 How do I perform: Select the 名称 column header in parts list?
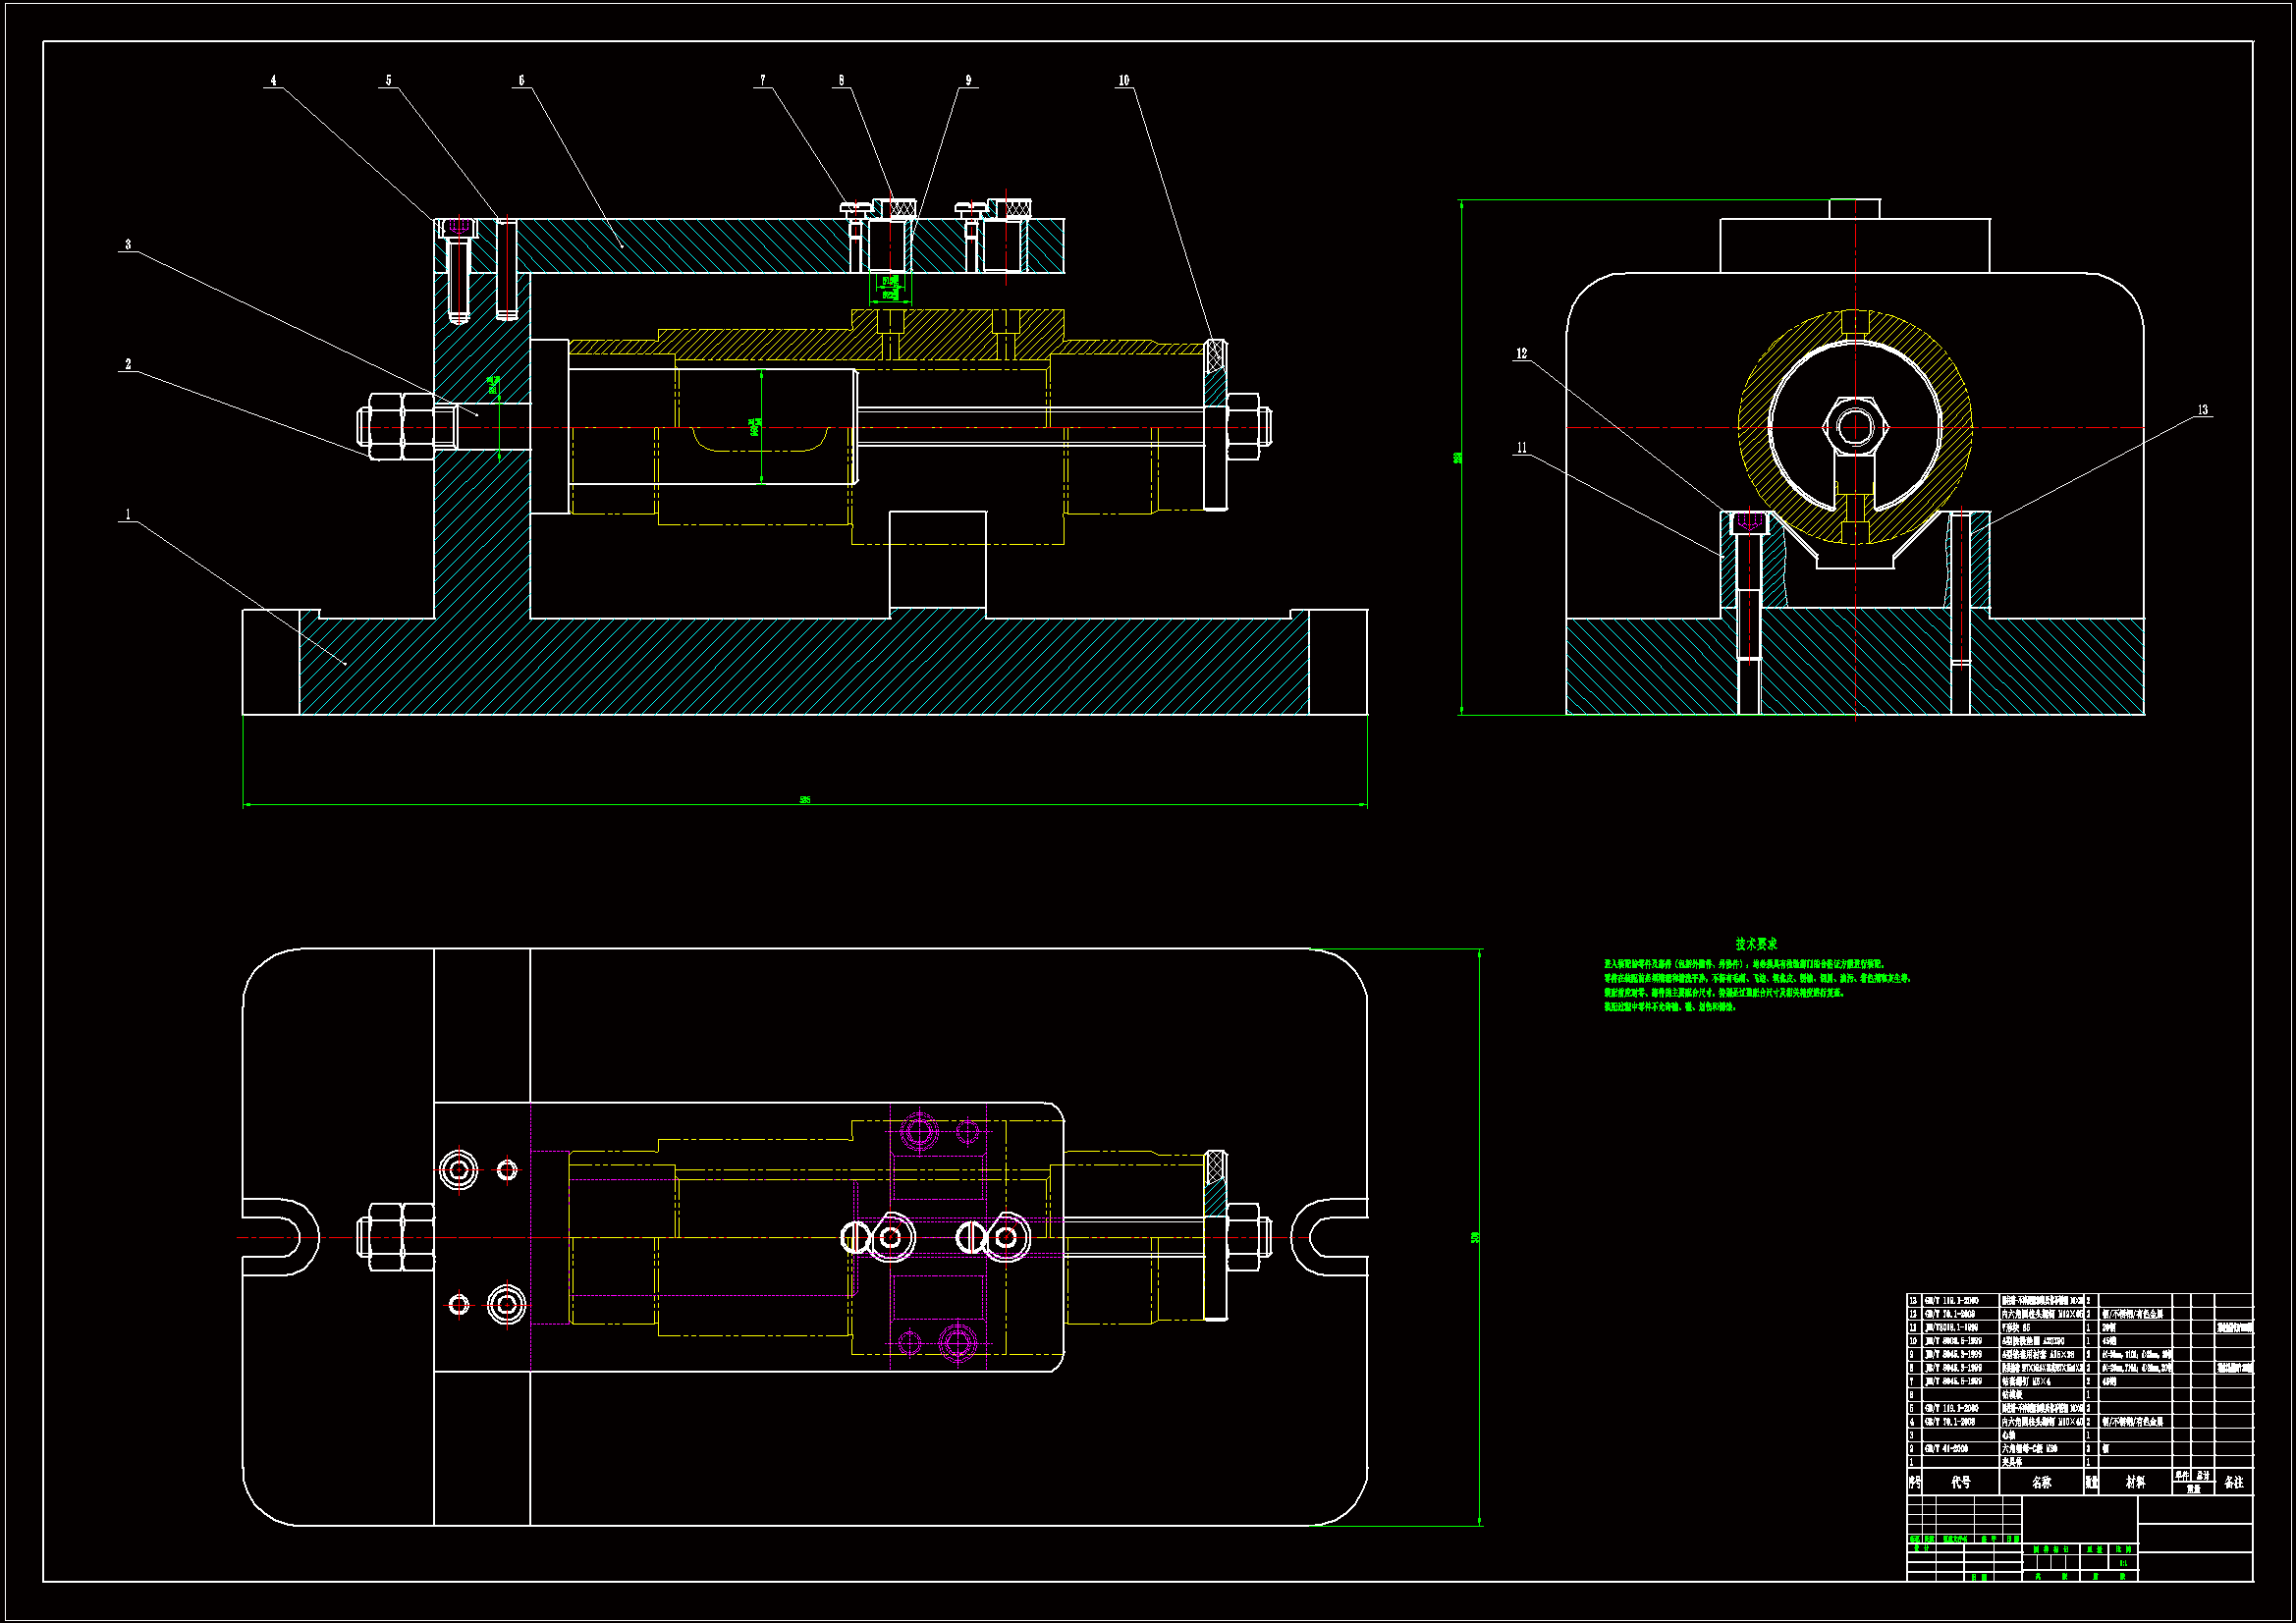[x=2042, y=1483]
